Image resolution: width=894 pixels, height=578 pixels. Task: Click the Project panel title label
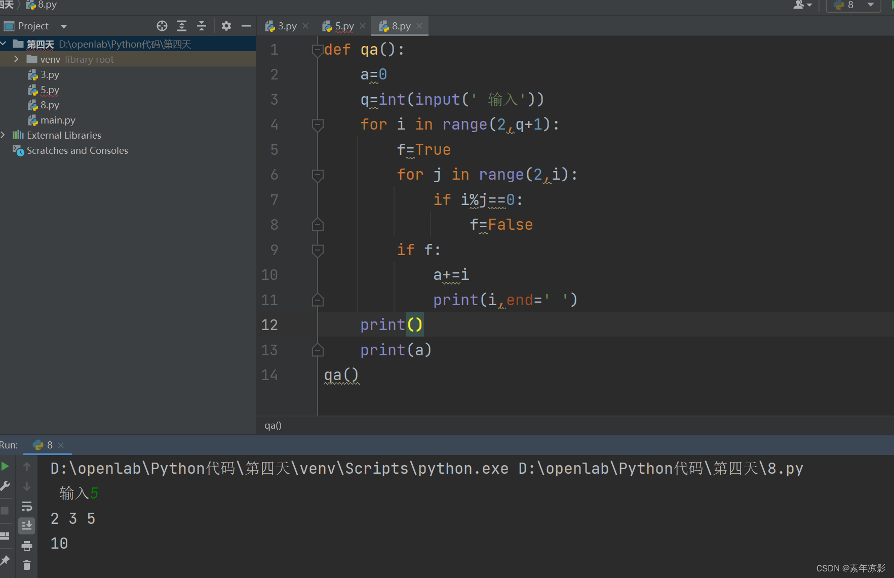click(x=33, y=26)
